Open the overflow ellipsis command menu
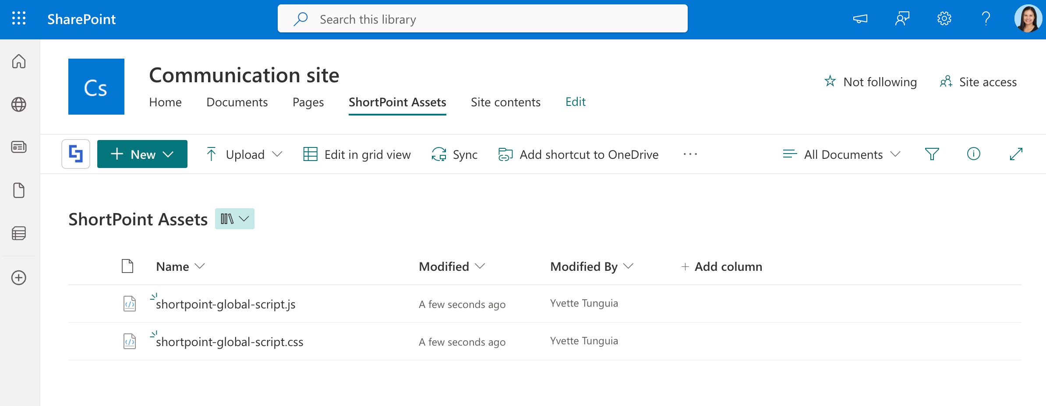This screenshot has height=406, width=1046. [690, 154]
